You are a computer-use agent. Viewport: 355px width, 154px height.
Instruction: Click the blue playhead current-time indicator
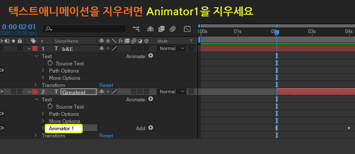(x=277, y=33)
